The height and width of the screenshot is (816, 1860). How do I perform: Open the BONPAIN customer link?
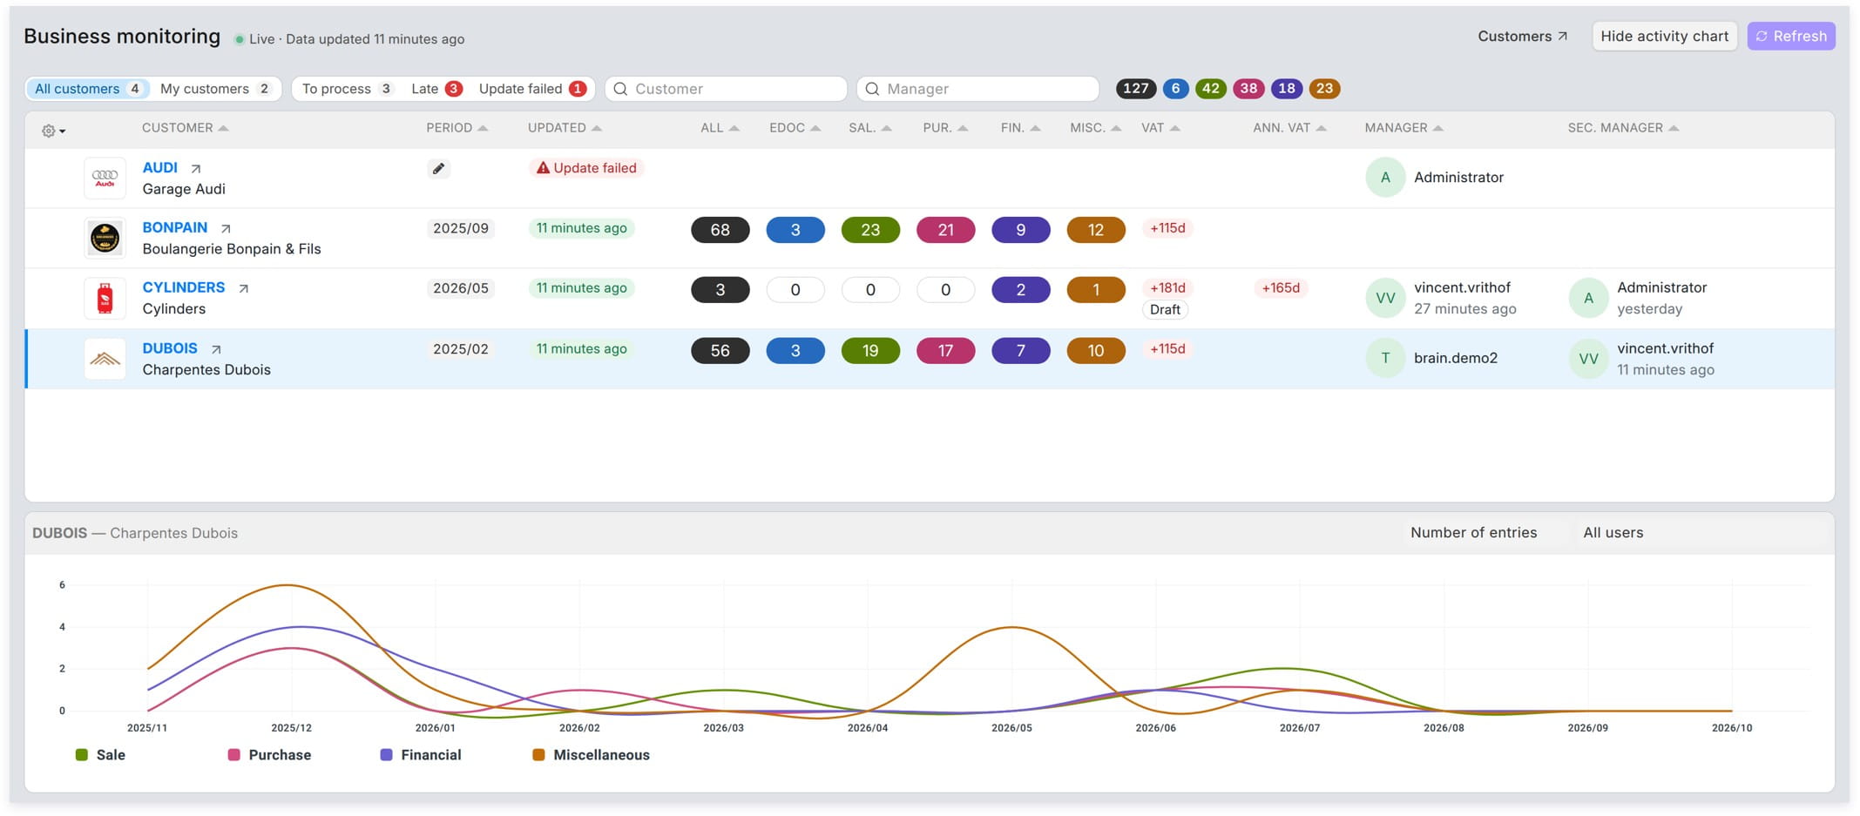pyautogui.click(x=175, y=227)
